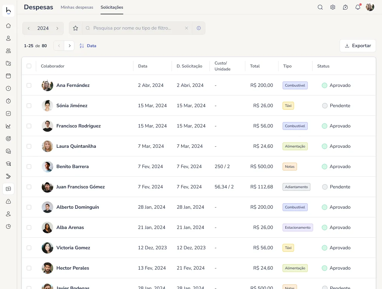
Task: Focus the search by name or filter field
Action: [137, 28]
